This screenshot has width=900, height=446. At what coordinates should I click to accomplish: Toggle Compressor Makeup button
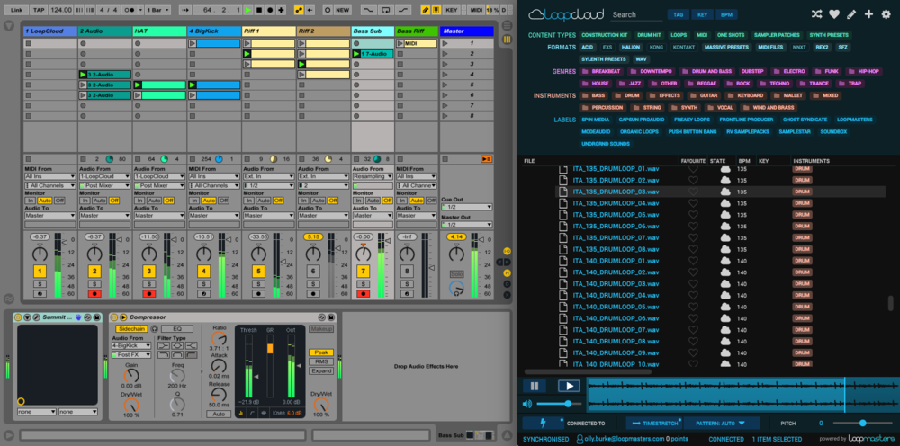pos(321,329)
